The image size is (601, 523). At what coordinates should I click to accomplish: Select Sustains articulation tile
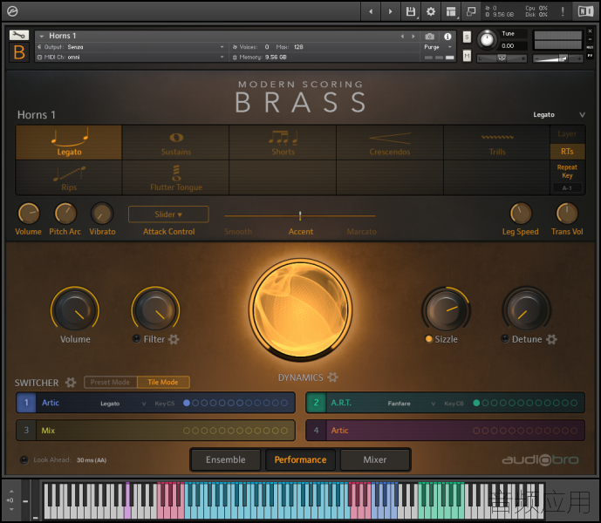[176, 142]
